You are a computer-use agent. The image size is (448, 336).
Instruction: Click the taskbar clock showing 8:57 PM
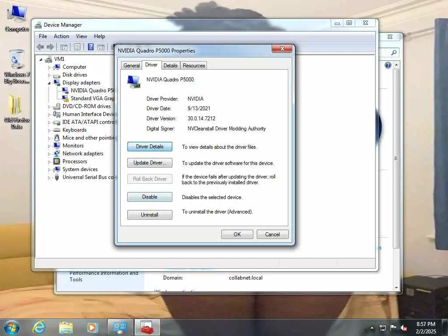coord(426,328)
